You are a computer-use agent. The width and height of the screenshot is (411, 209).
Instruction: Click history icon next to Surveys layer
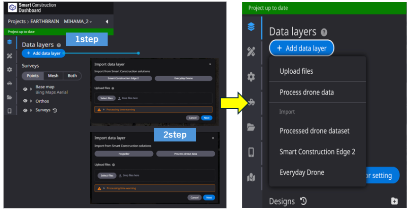pos(55,110)
